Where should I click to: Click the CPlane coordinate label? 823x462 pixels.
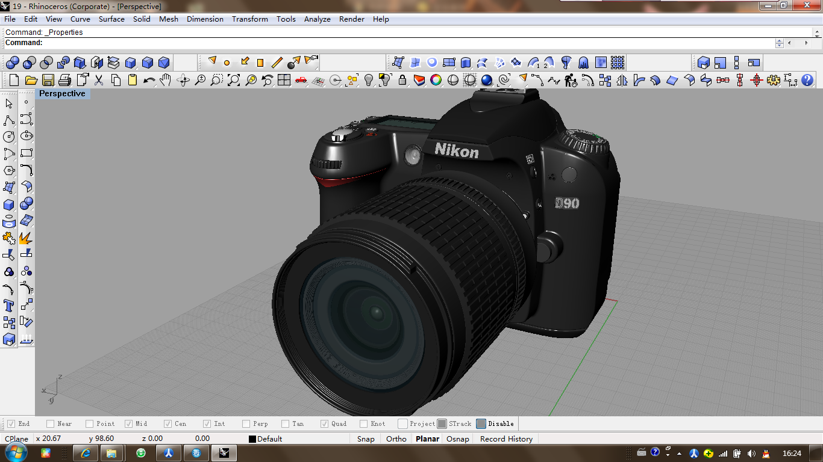(x=16, y=439)
